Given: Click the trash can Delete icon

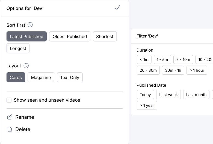Looking at the screenshot, I should click(10, 129).
